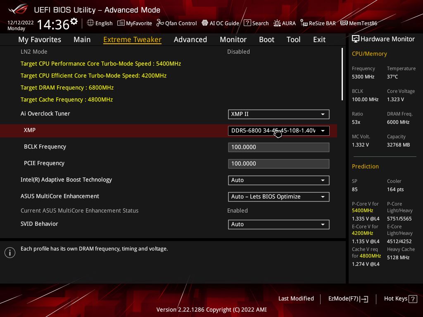Screen dimensions: 423x317
Task: Switch to EzMode(F7)
Action: click(348, 299)
